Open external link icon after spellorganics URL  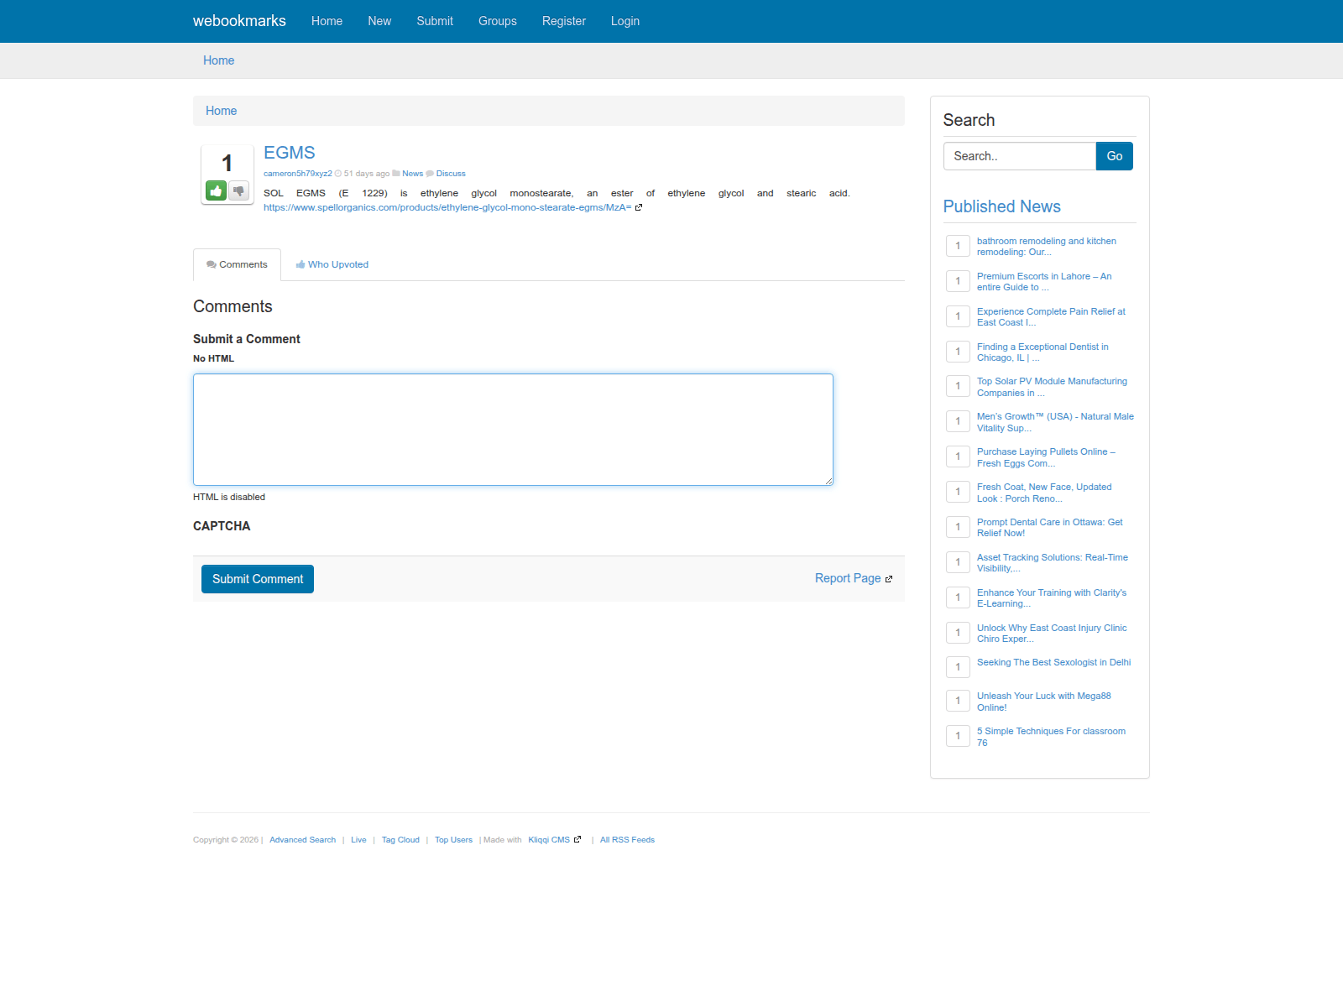click(x=639, y=207)
